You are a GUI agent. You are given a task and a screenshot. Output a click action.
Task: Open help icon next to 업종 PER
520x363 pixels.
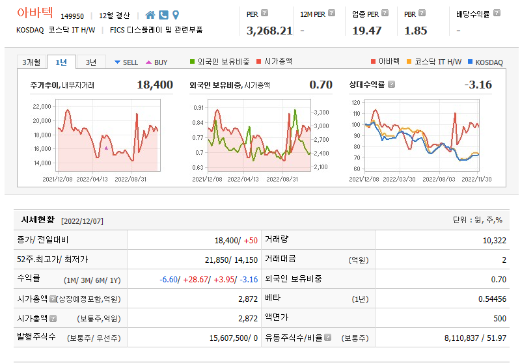[385, 13]
